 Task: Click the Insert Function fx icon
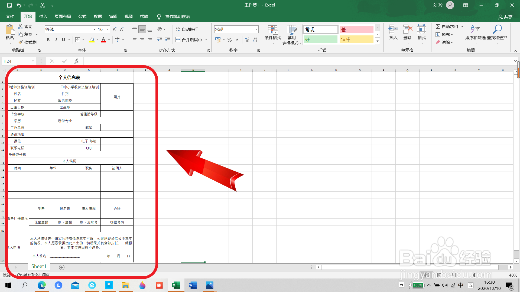(x=76, y=61)
